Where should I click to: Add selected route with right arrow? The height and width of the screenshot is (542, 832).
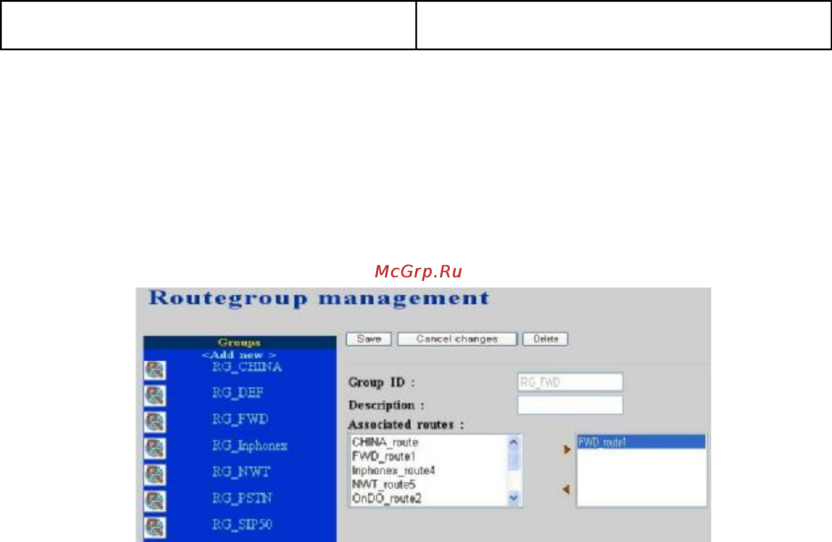[567, 449]
